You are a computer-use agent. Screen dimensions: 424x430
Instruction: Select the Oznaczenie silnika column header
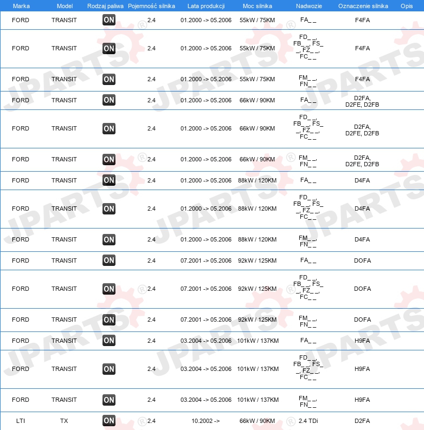363,6
